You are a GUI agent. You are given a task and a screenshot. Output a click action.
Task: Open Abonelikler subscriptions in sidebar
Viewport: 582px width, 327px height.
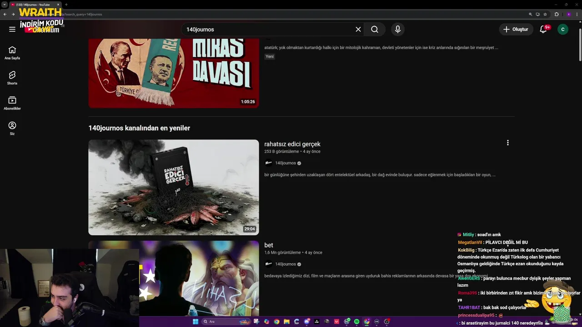click(12, 103)
